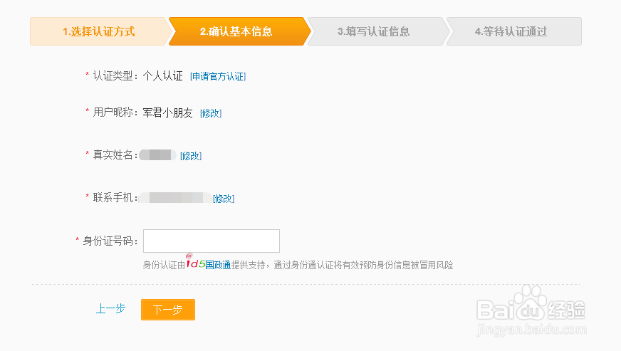Click the jingyan.baidu.com watermark text
This screenshot has width=621, height=351.
click(x=531, y=330)
